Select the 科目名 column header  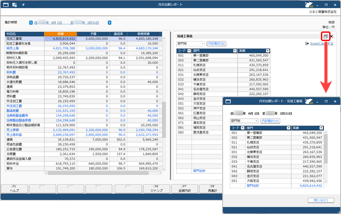24,34
